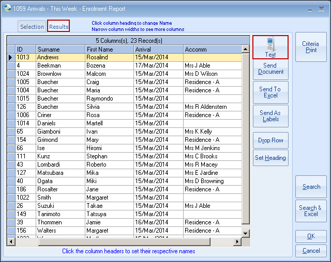Click the Daniels surname cell
The width and height of the screenshot is (331, 262).
(61, 123)
